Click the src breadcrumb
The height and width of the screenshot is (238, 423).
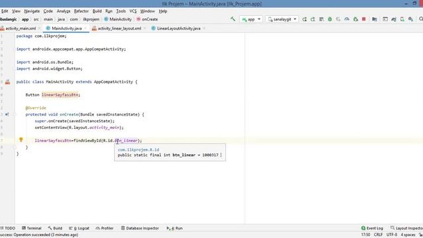click(36, 19)
